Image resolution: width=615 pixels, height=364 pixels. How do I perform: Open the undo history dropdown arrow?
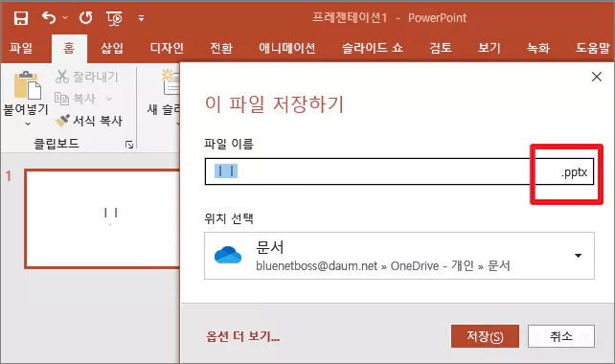click(x=65, y=17)
